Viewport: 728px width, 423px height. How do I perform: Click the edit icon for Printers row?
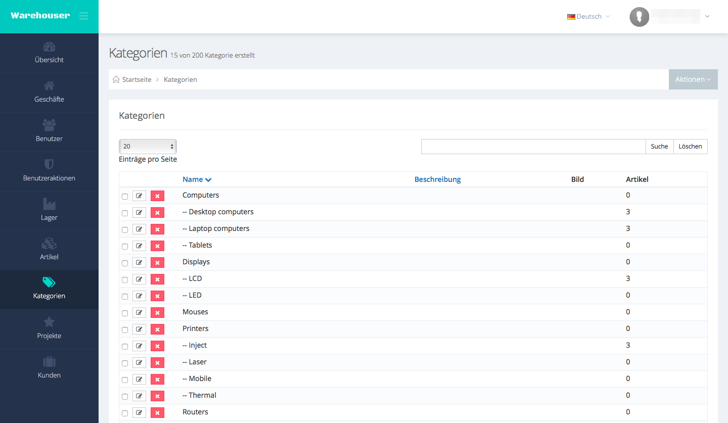[139, 330]
